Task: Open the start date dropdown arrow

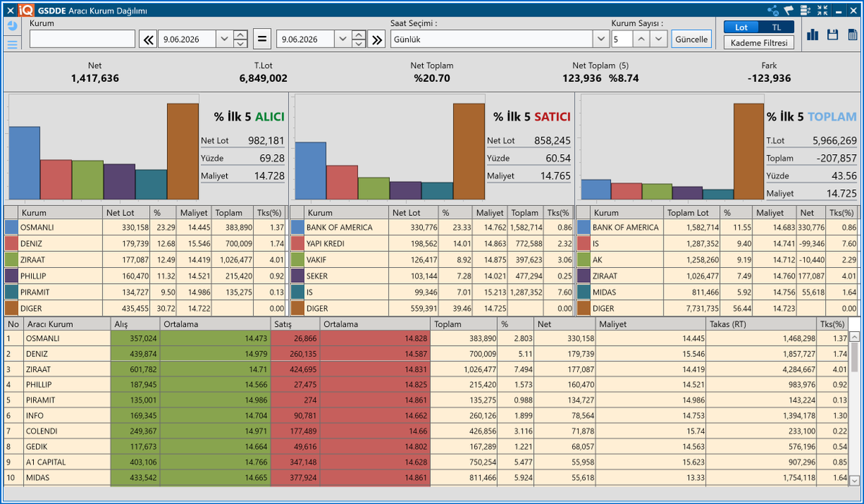Action: (x=223, y=40)
